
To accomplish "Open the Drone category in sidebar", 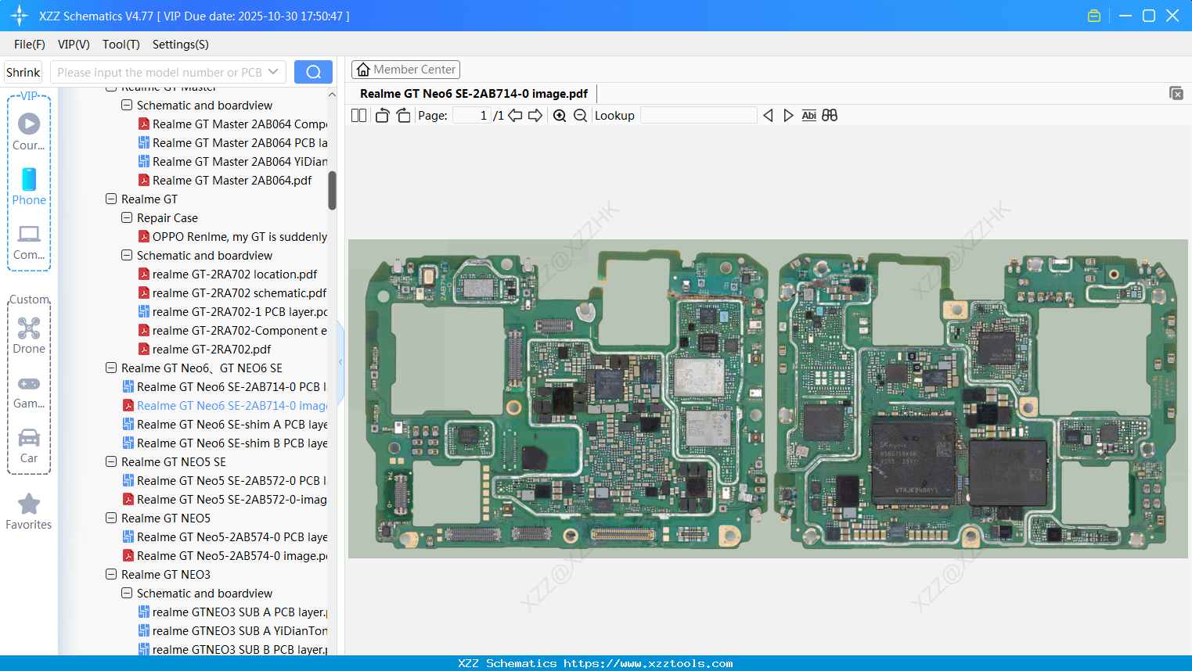I will tap(29, 335).
